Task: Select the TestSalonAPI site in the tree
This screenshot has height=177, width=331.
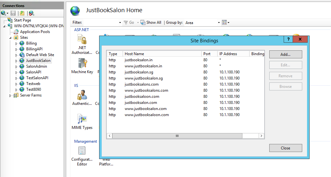Action: point(37,78)
